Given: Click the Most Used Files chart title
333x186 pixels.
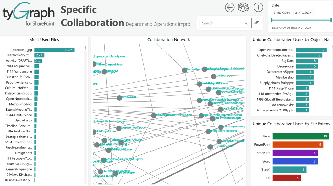Looking at the screenshot, I should point(44,39).
